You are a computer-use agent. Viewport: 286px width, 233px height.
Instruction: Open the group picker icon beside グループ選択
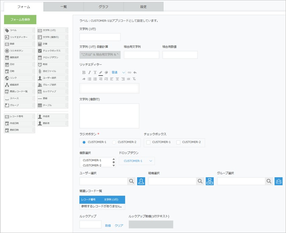[278, 181]
